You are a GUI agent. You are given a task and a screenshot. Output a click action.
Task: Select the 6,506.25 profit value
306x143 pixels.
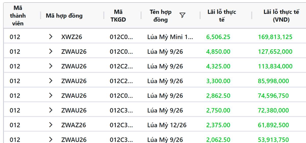point(219,37)
